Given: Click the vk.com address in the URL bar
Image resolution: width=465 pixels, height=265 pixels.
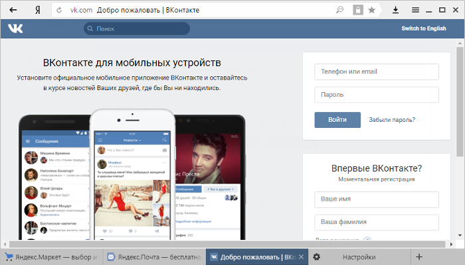Looking at the screenshot, I should coord(81,10).
